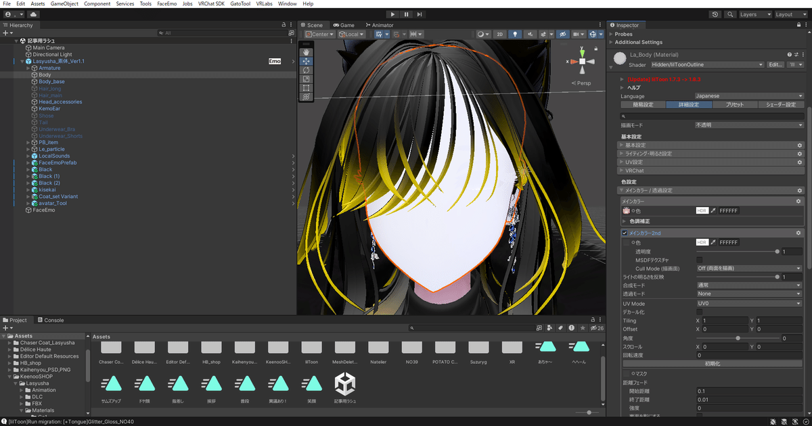Select the プリセット mode button
812x426 pixels.
click(x=735, y=105)
